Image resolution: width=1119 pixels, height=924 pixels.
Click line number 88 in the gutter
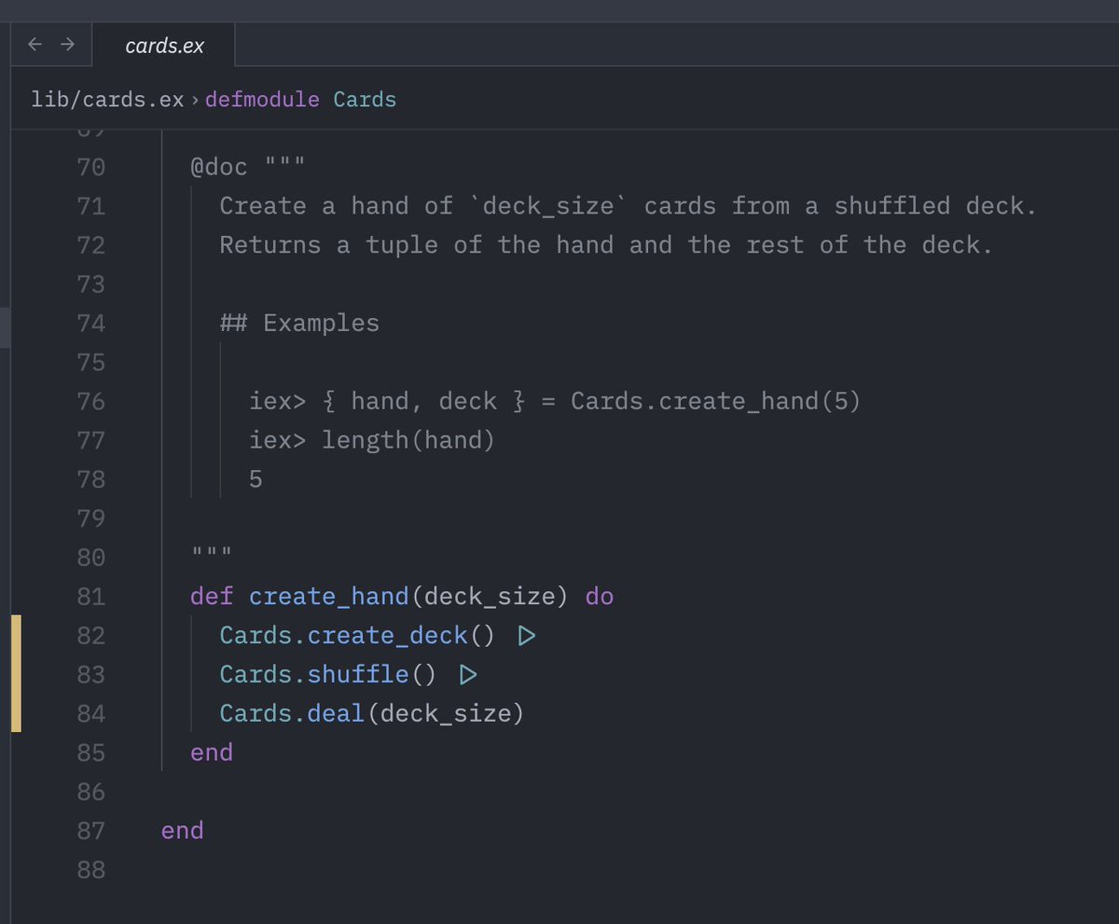[x=91, y=870]
